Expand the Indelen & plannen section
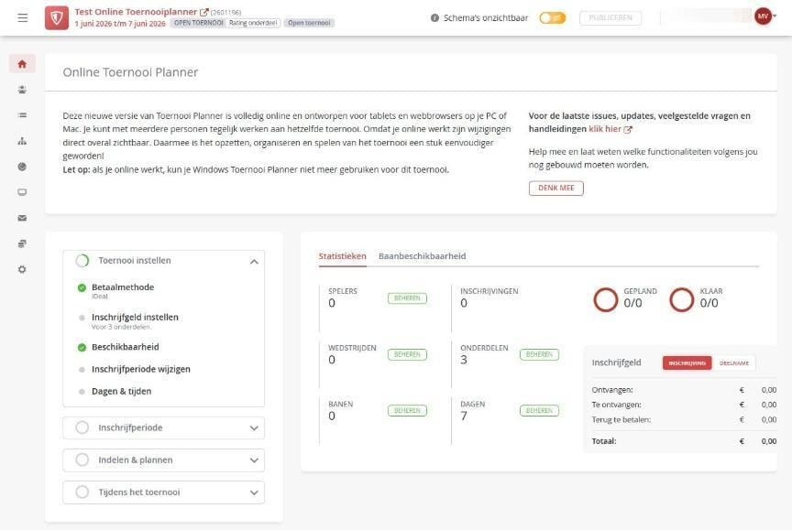This screenshot has width=792, height=530. (164, 460)
